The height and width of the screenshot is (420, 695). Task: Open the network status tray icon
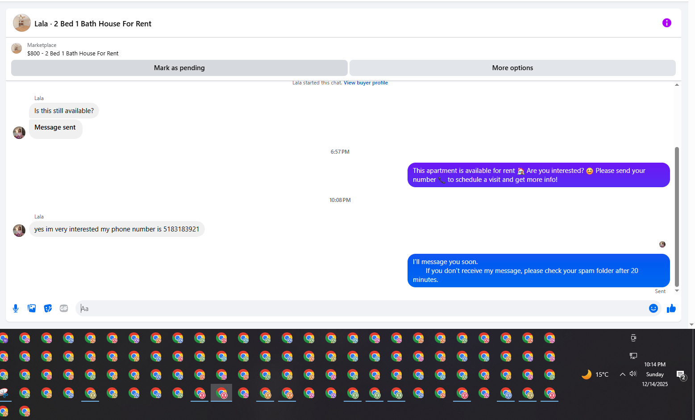click(x=633, y=356)
